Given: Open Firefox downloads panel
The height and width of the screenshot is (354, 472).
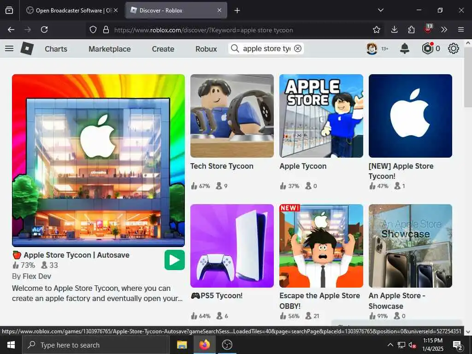Looking at the screenshot, I should click(x=395, y=29).
